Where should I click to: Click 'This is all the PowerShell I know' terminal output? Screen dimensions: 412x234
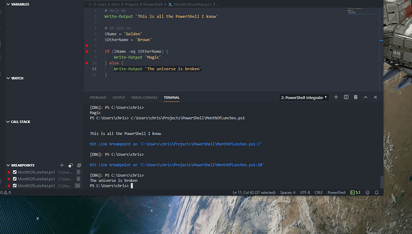pyautogui.click(x=125, y=133)
